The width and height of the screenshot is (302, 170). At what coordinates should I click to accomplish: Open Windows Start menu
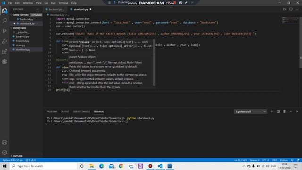(5, 166)
